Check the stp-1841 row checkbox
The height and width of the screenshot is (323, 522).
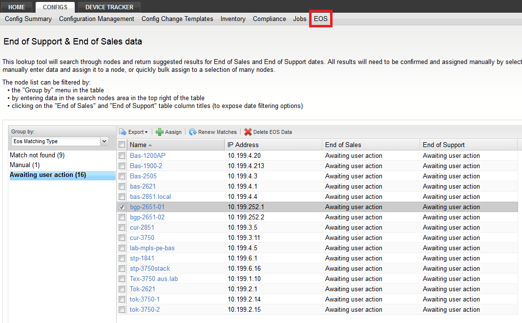click(122, 258)
